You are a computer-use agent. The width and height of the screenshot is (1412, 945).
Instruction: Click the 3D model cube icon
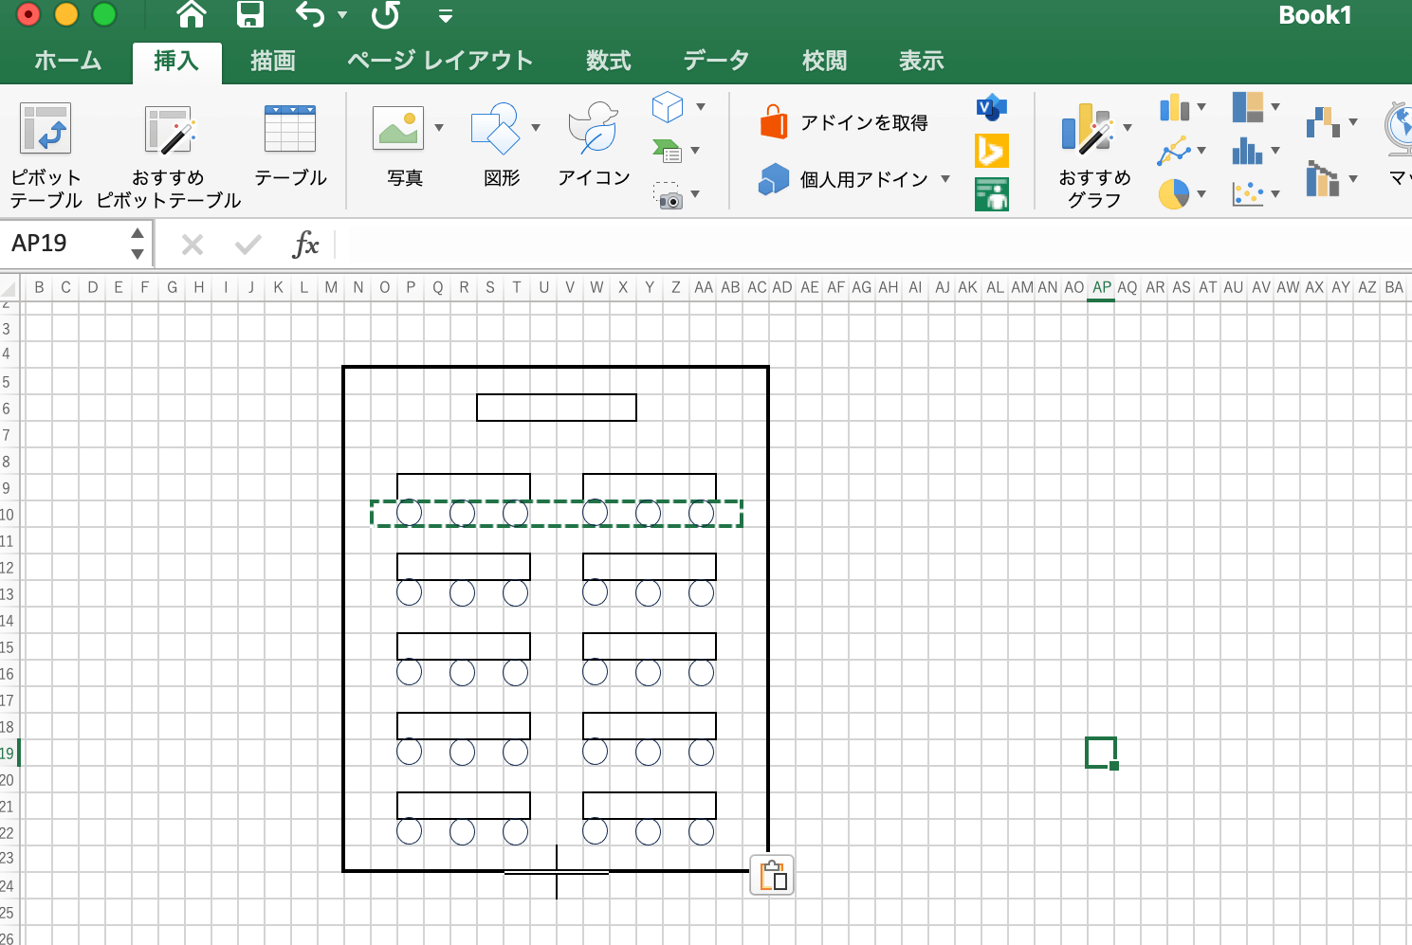click(668, 106)
